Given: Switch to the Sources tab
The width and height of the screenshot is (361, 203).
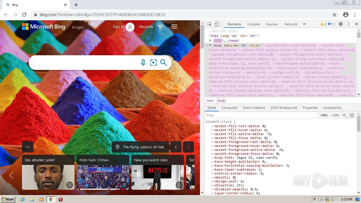Looking at the screenshot, I should click(x=272, y=24).
